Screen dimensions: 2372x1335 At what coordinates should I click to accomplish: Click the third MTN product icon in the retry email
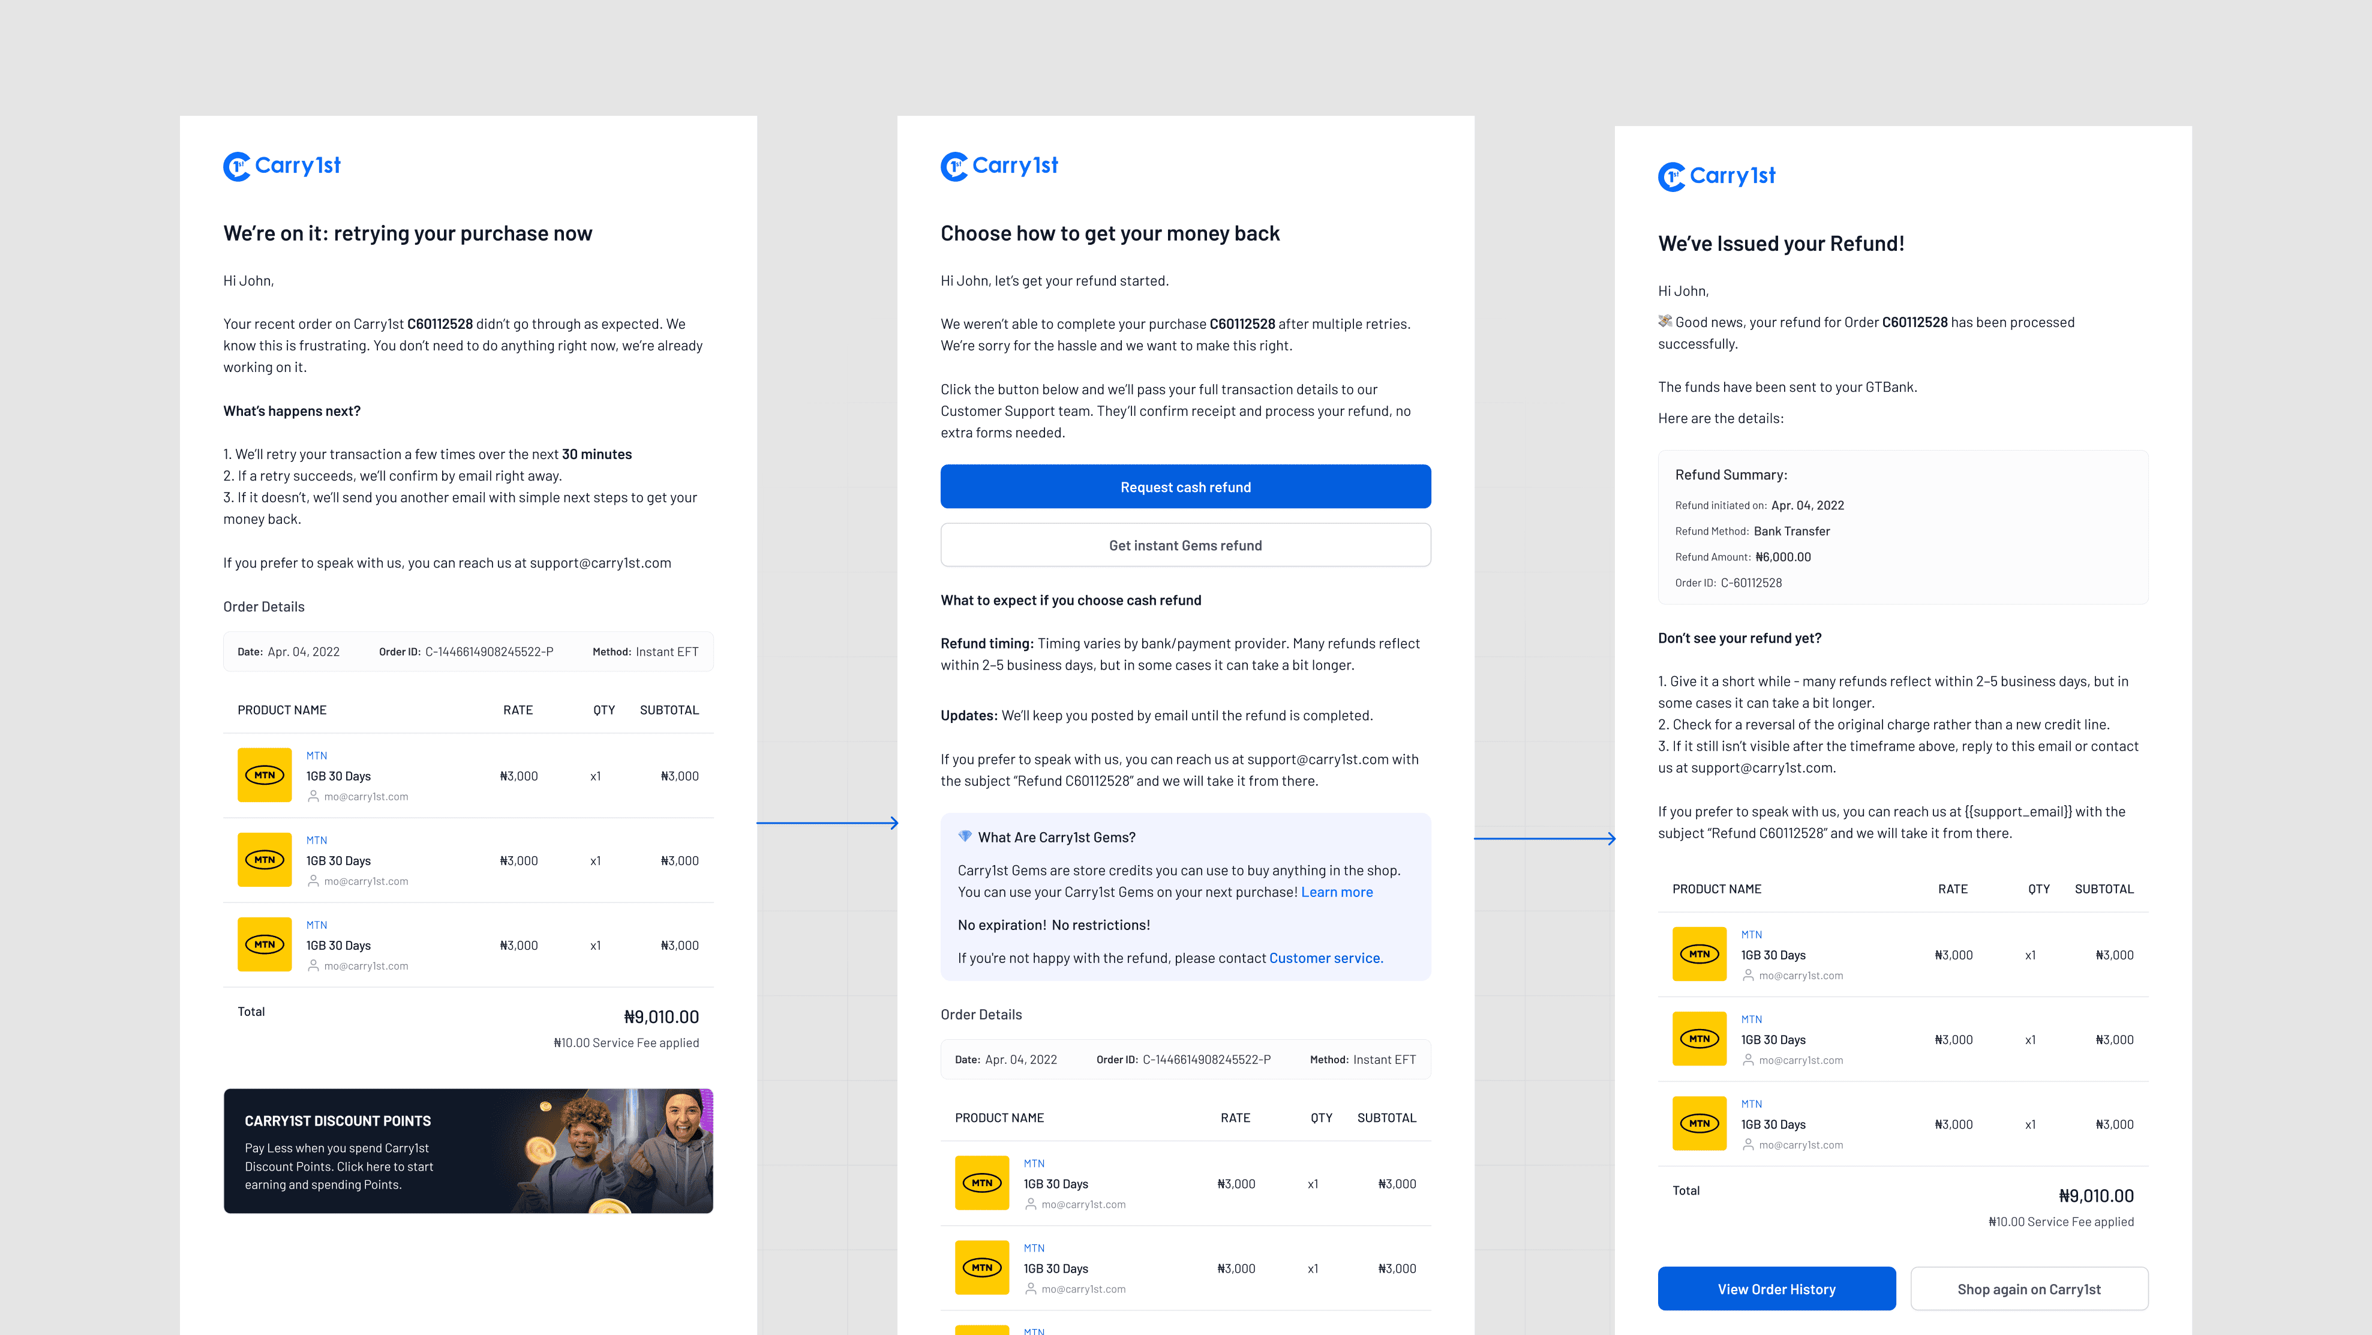(x=265, y=944)
